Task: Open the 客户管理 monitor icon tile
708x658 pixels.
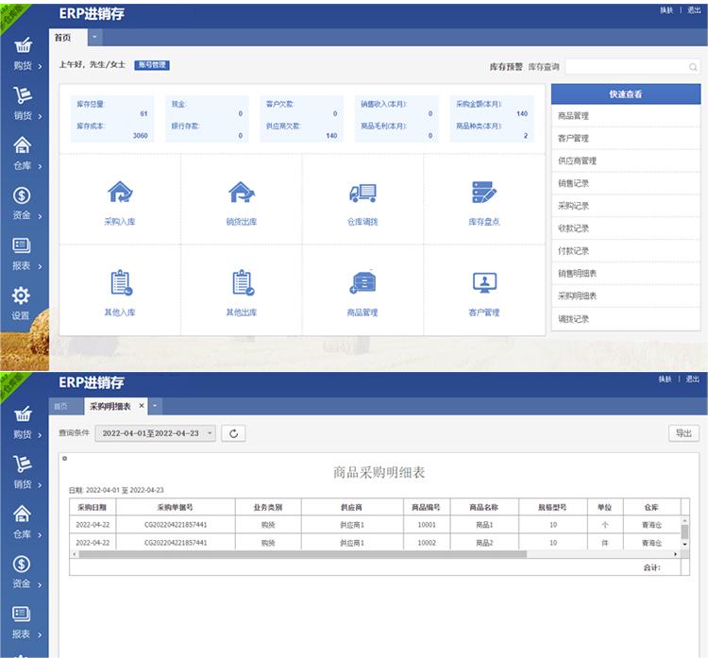Action: [484, 282]
